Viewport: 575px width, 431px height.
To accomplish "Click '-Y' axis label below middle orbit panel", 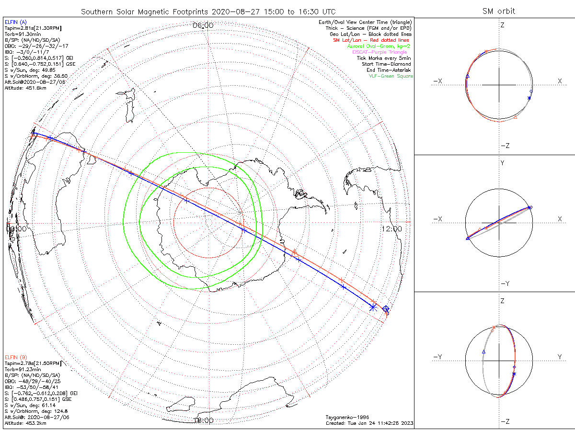I will (505, 284).
